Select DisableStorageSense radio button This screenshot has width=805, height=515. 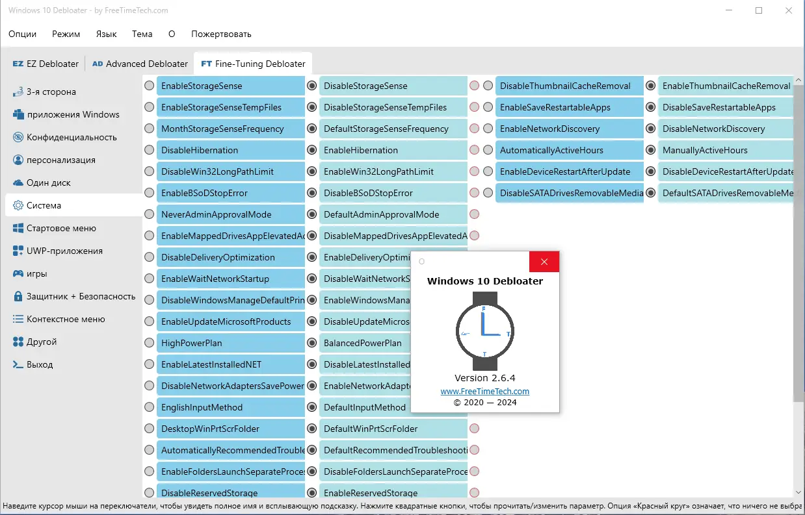312,86
